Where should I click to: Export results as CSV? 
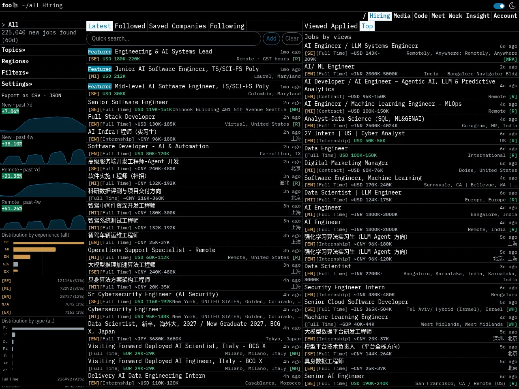36,96
